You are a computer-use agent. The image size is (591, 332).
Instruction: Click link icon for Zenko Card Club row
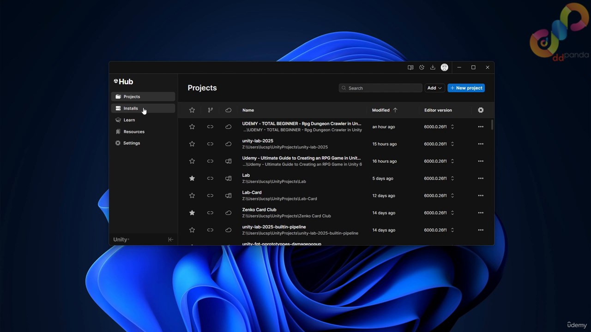tap(210, 213)
